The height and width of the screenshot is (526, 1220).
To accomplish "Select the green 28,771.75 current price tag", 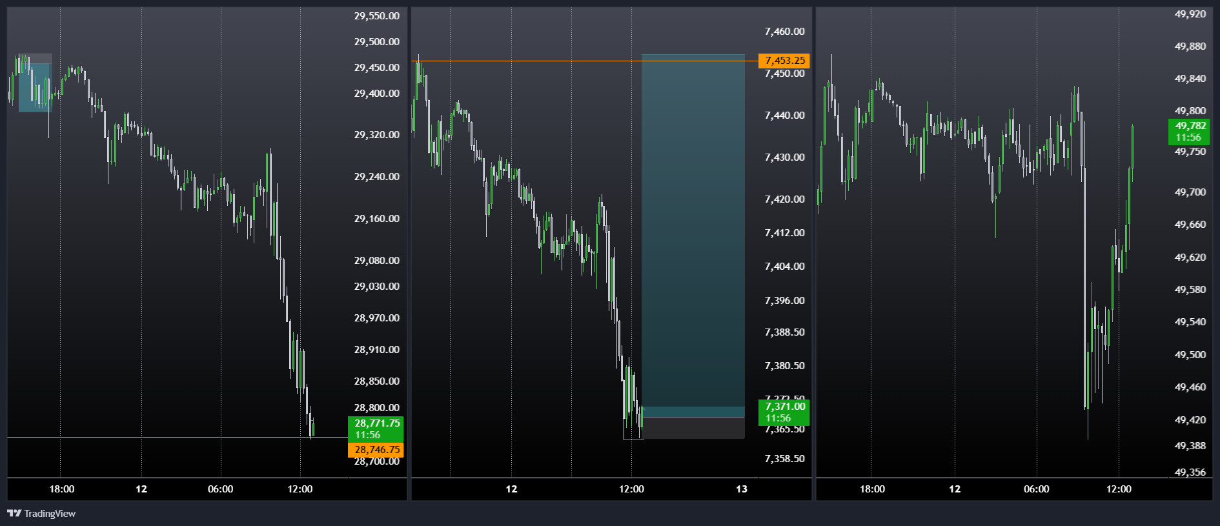I will [376, 429].
